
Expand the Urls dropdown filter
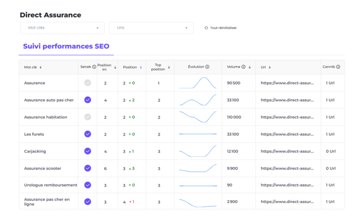pos(151,28)
